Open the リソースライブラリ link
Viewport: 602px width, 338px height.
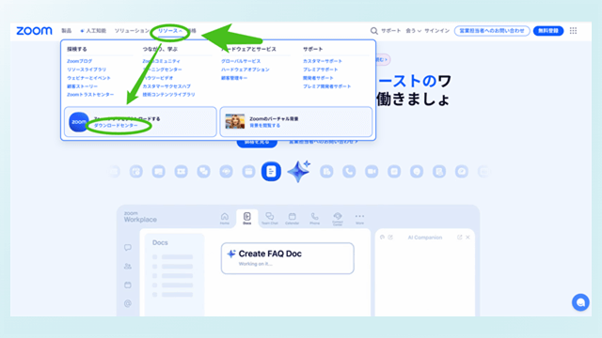click(x=87, y=69)
